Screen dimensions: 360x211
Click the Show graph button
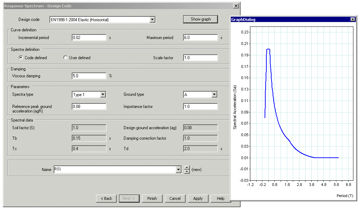(200, 19)
